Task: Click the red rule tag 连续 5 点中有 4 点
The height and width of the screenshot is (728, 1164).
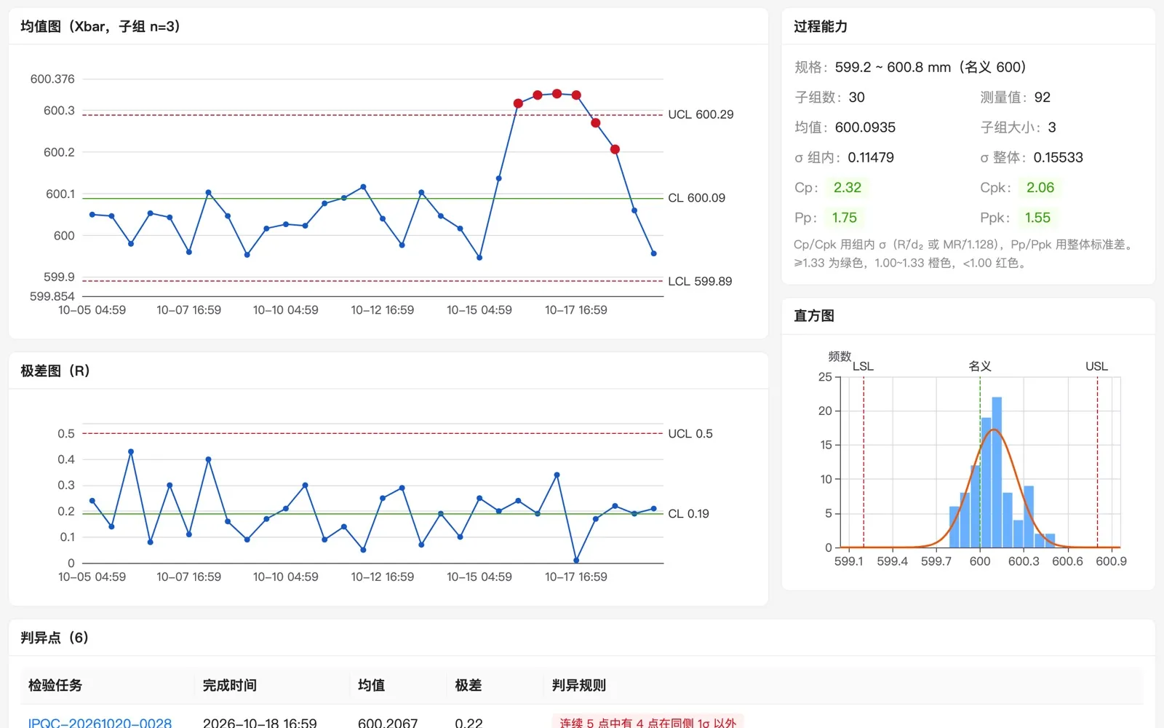Action: click(647, 721)
